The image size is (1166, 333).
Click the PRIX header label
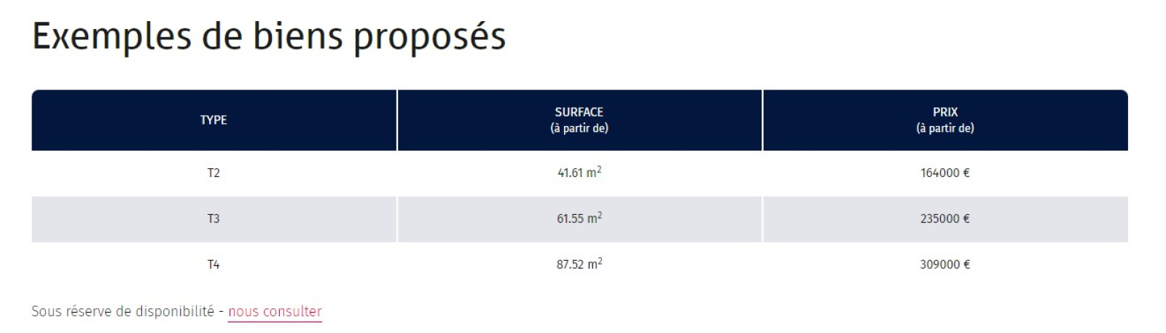945,112
